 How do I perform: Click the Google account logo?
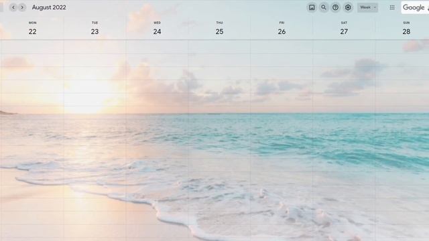pos(415,7)
